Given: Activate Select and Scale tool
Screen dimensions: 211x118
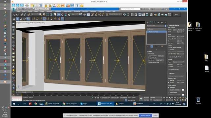Looking at the screenshot, I should [x=66, y=14].
